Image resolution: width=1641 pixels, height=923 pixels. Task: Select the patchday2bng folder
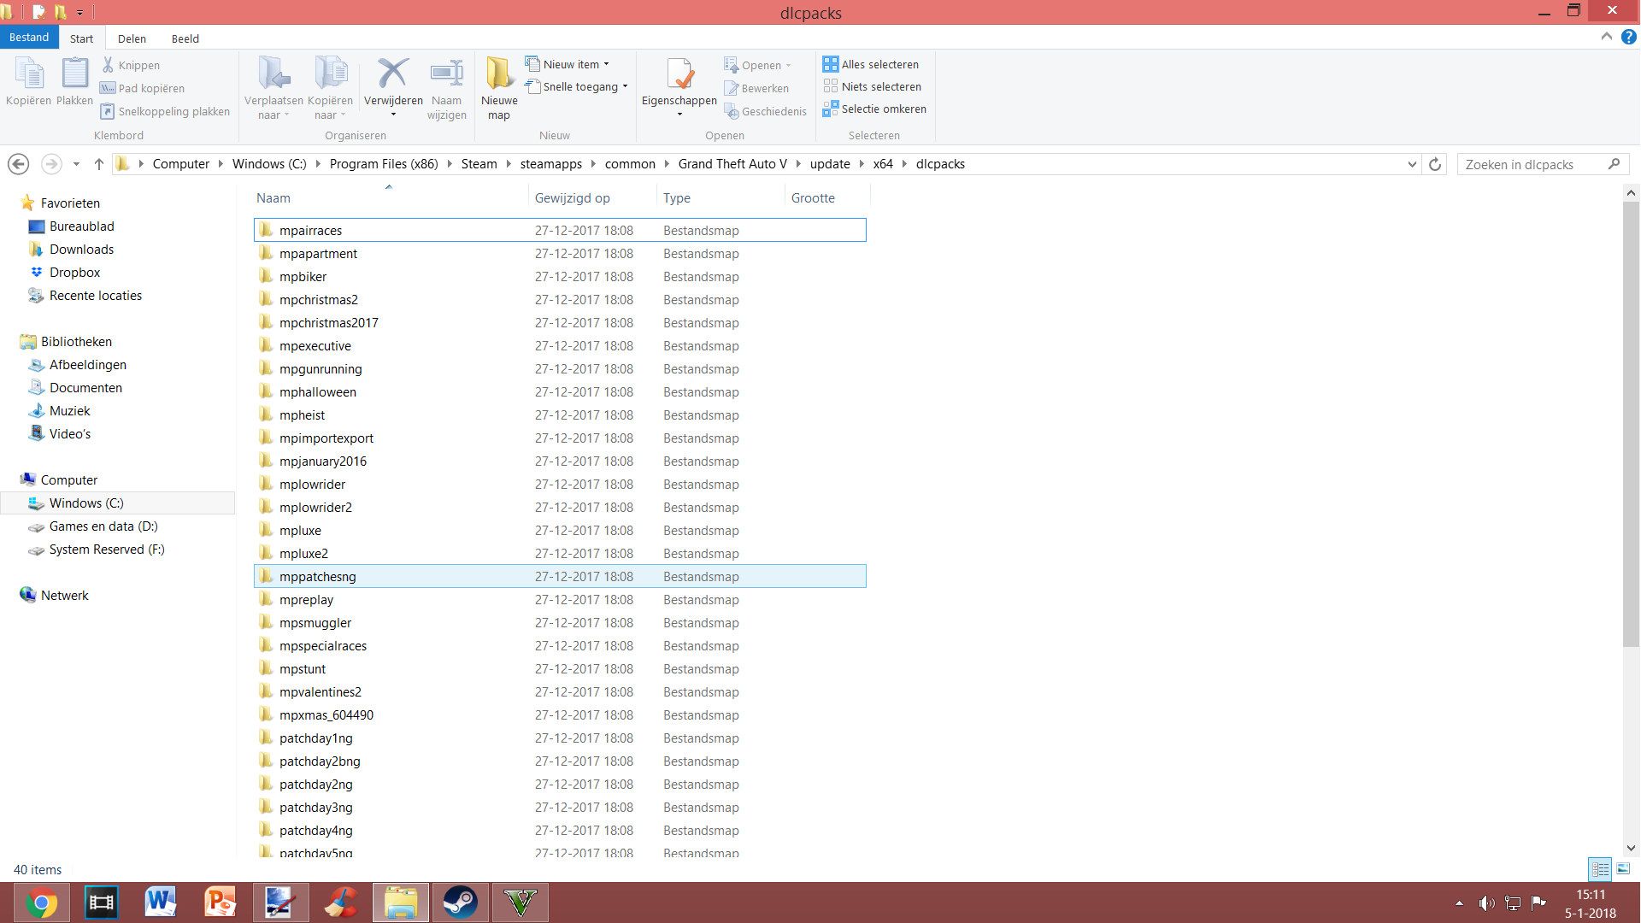(560, 761)
